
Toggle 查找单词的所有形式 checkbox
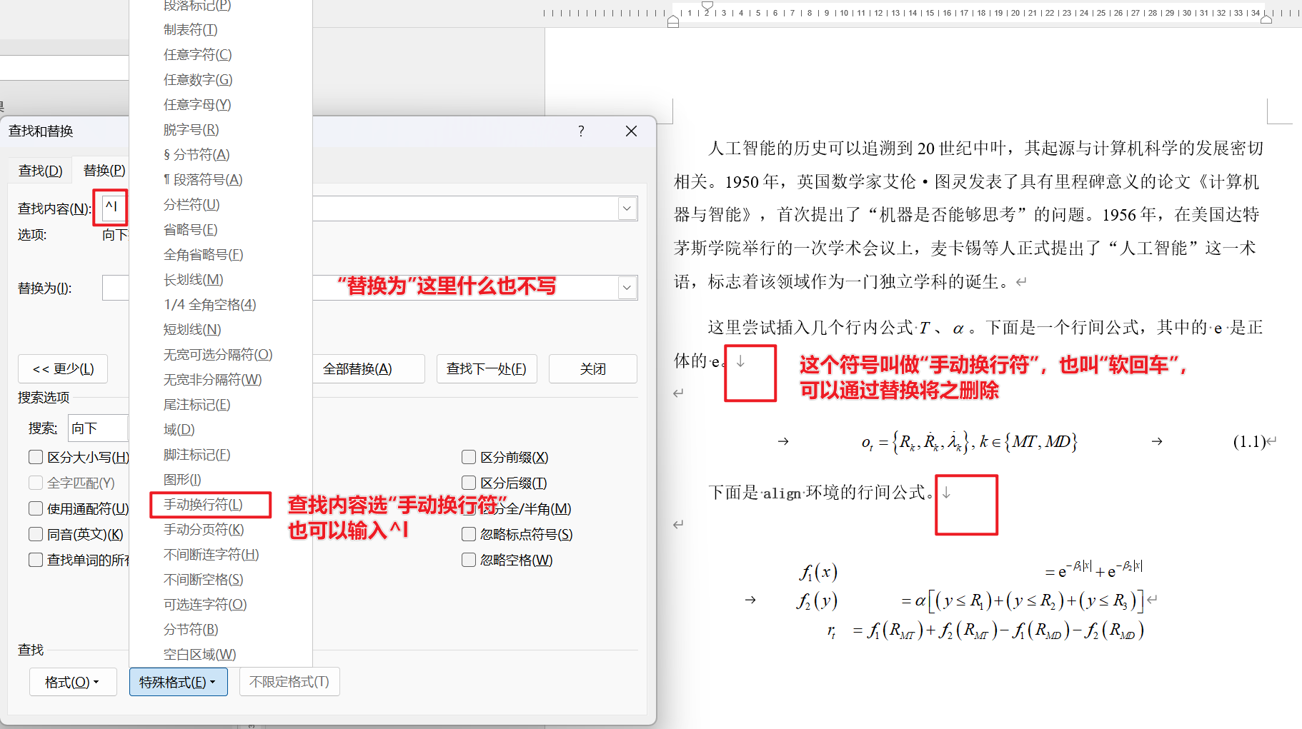36,560
